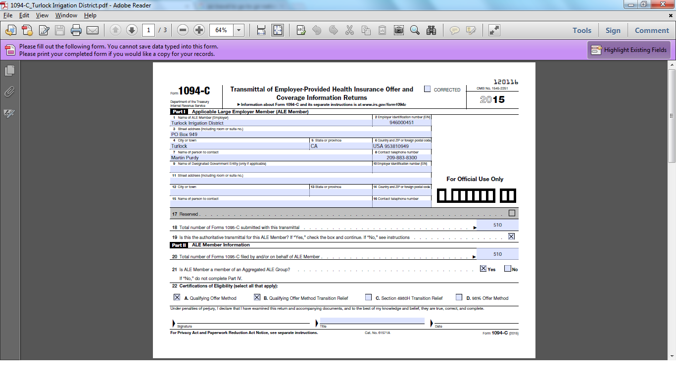This screenshot has height=380, width=676.
Task: Click the Title field near signature
Action: pos(372,321)
